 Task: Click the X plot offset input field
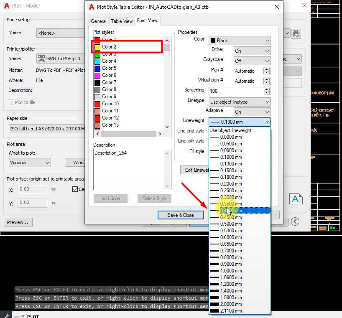[32, 189]
